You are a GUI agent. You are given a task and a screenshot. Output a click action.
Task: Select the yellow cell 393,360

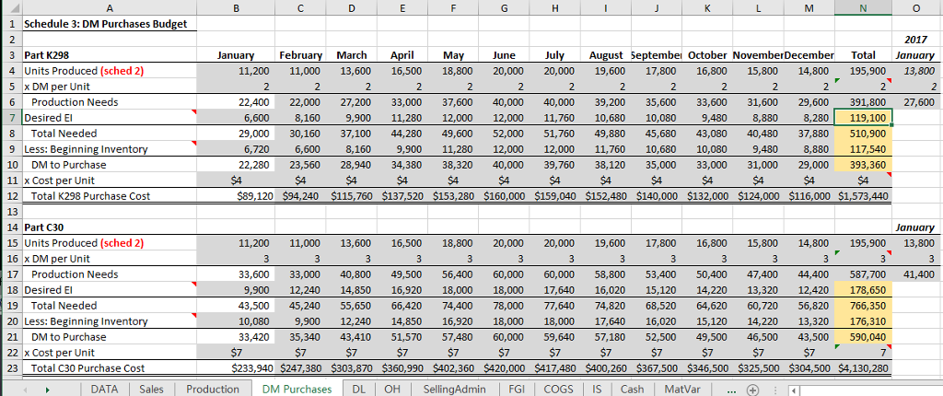(x=862, y=164)
